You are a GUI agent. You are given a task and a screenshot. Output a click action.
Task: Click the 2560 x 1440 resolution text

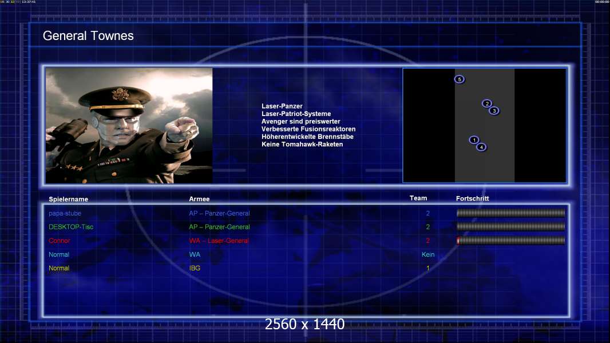pos(304,324)
